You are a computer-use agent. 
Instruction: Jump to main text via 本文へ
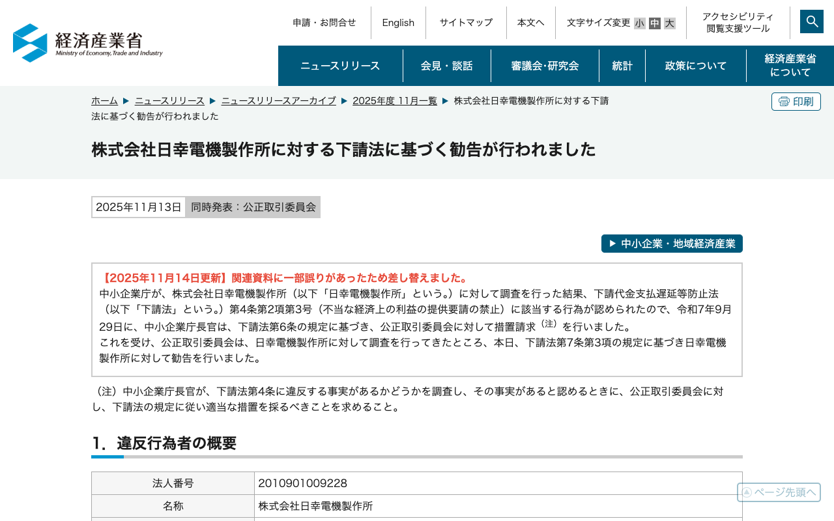[x=531, y=23]
